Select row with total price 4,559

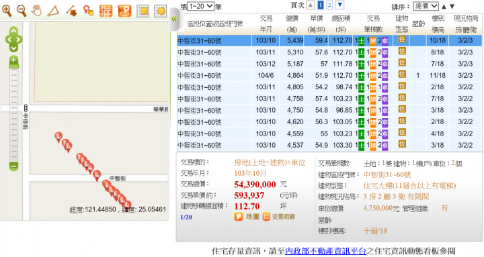329,134
